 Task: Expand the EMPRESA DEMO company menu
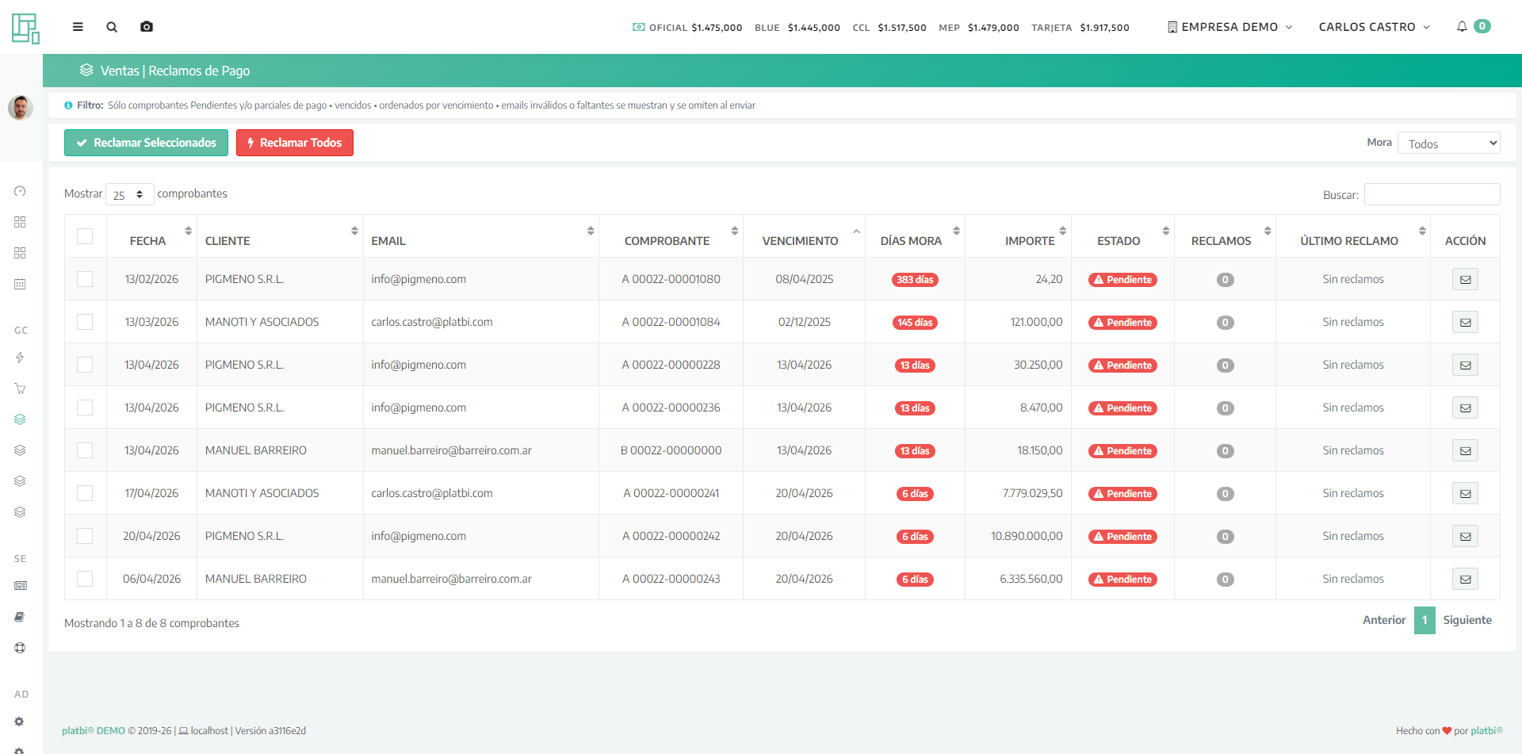point(1229,27)
